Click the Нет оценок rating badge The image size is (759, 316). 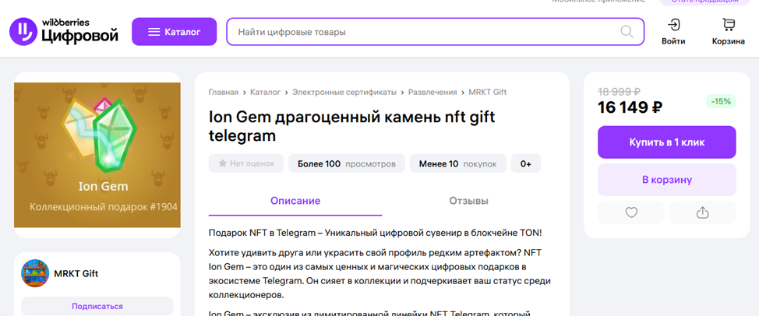(246, 163)
